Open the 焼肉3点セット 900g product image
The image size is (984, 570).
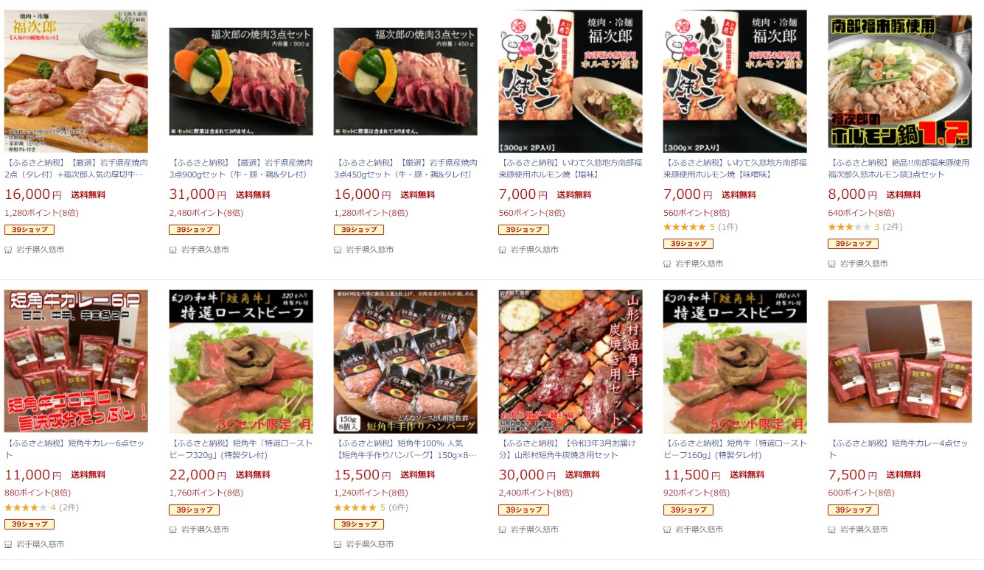(241, 81)
